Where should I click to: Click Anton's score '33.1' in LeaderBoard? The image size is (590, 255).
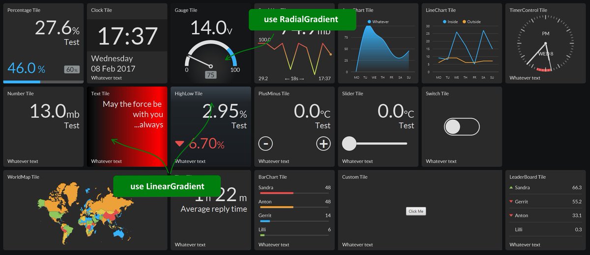[x=577, y=215]
